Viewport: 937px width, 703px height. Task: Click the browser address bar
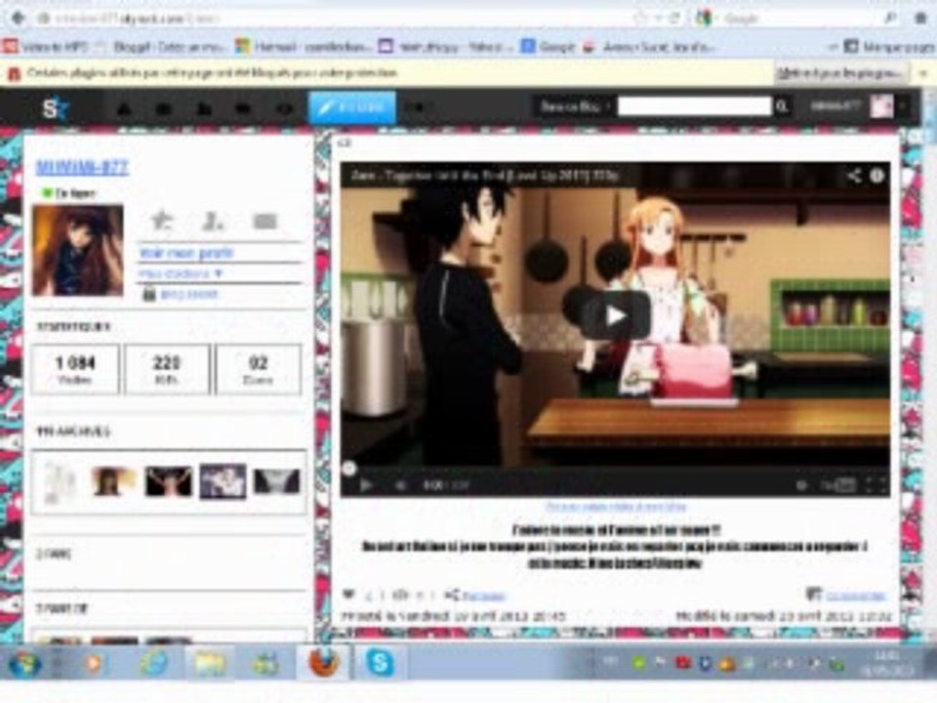[x=335, y=19]
